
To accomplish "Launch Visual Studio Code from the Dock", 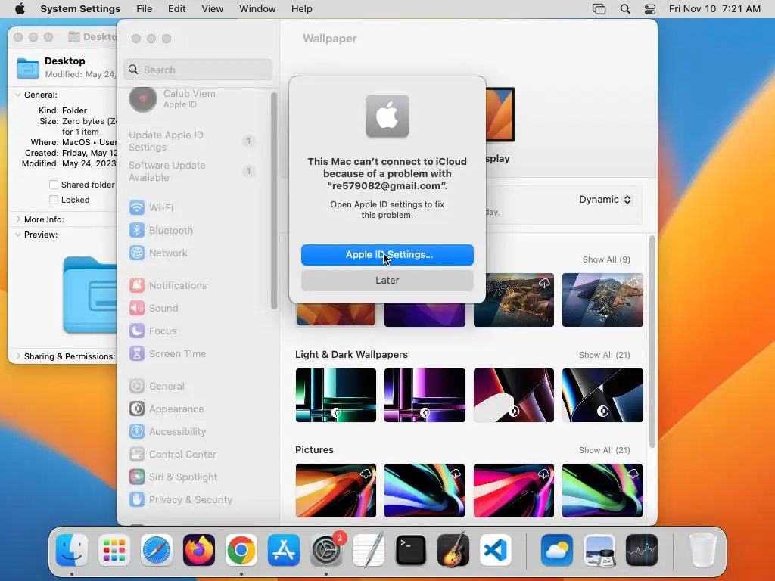I will click(x=496, y=550).
